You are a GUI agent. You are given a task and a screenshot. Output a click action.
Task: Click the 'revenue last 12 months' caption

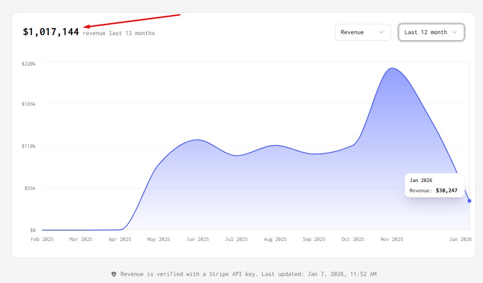tap(119, 33)
